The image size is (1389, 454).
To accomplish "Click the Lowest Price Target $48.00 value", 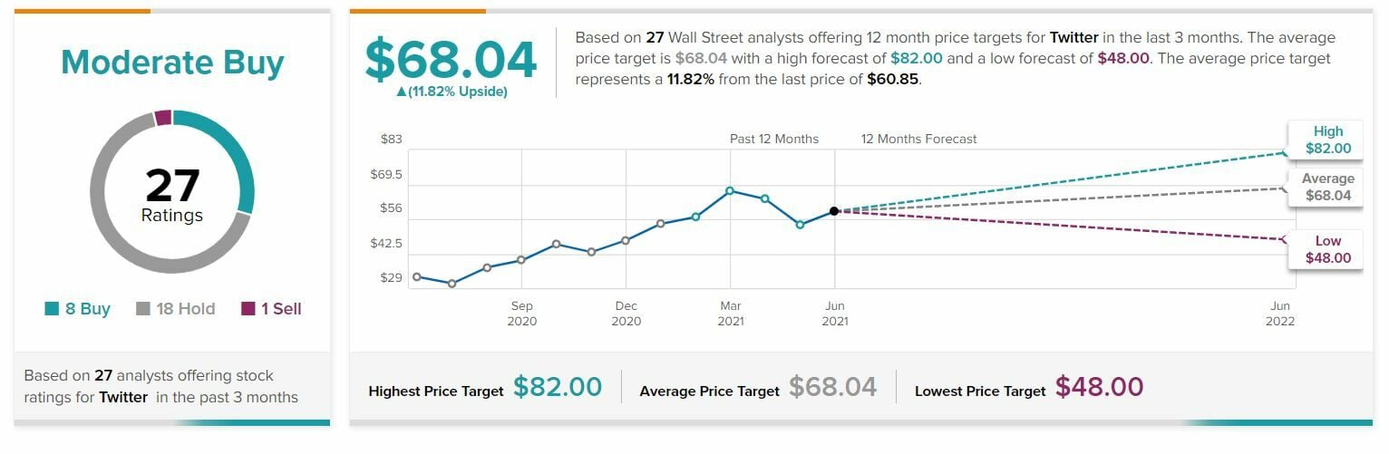I will (x=1099, y=388).
